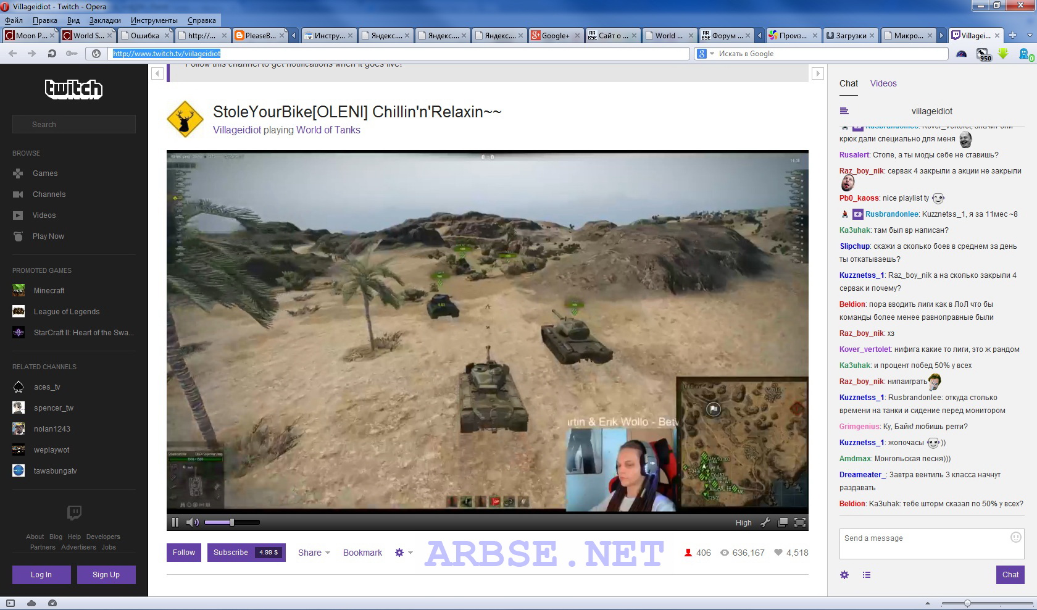Open player settings wrench icon

coord(765,522)
